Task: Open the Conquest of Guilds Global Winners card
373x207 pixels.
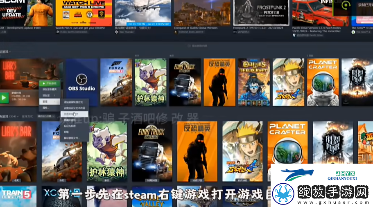Action: pyautogui.click(x=202, y=13)
